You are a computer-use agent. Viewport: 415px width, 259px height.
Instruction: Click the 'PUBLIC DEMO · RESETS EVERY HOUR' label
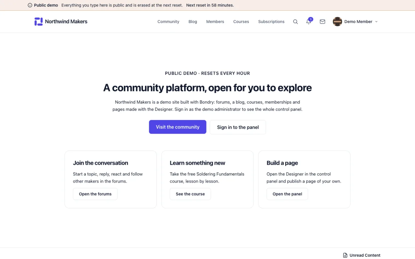click(207, 73)
